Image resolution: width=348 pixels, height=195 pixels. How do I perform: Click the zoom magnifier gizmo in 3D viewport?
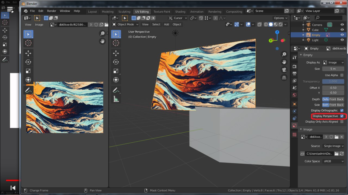pos(284,55)
